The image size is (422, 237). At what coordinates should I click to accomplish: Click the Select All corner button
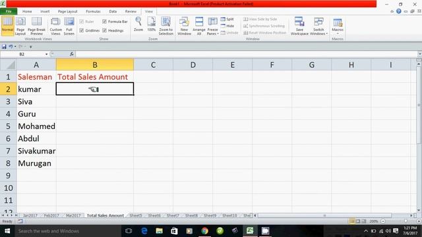click(8, 65)
